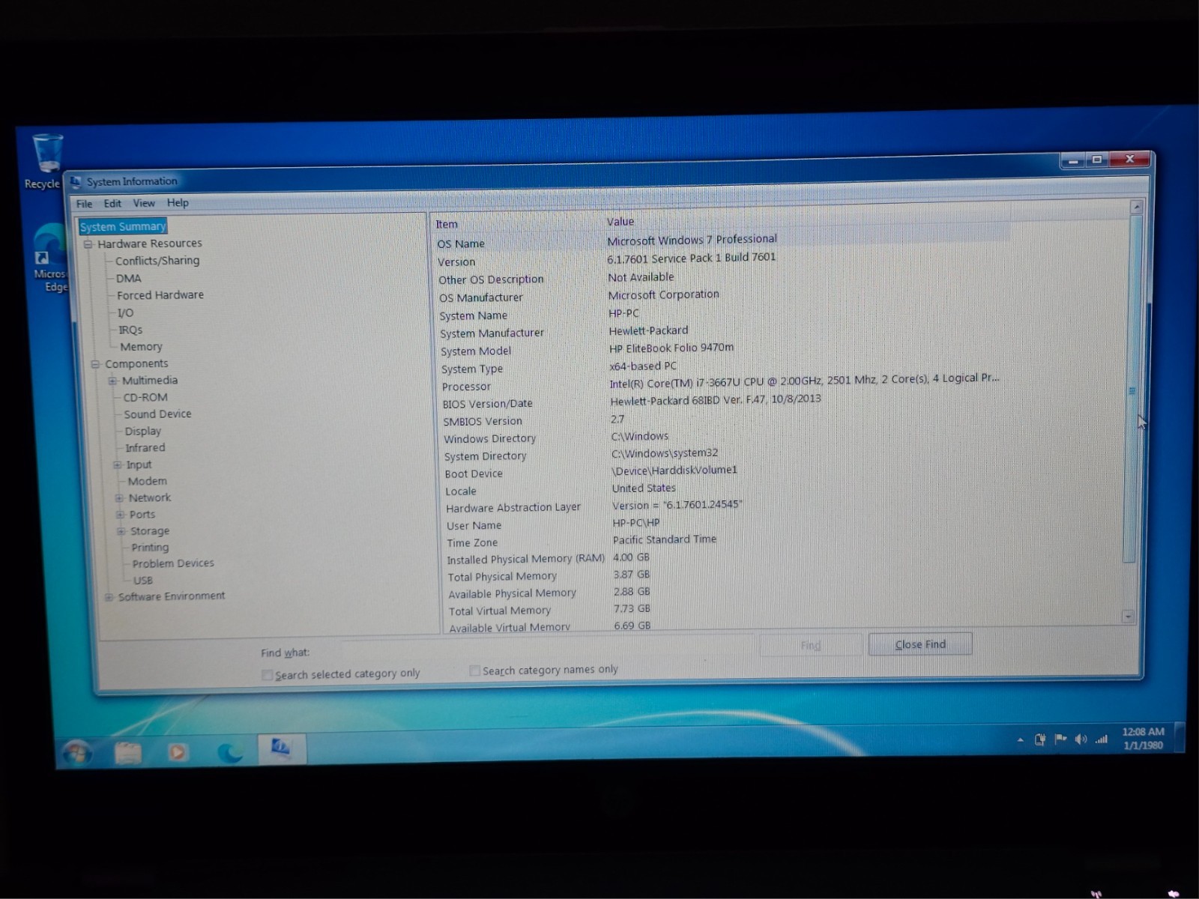Expand the Input node
Screen dimensions: 1199x899
coord(118,465)
